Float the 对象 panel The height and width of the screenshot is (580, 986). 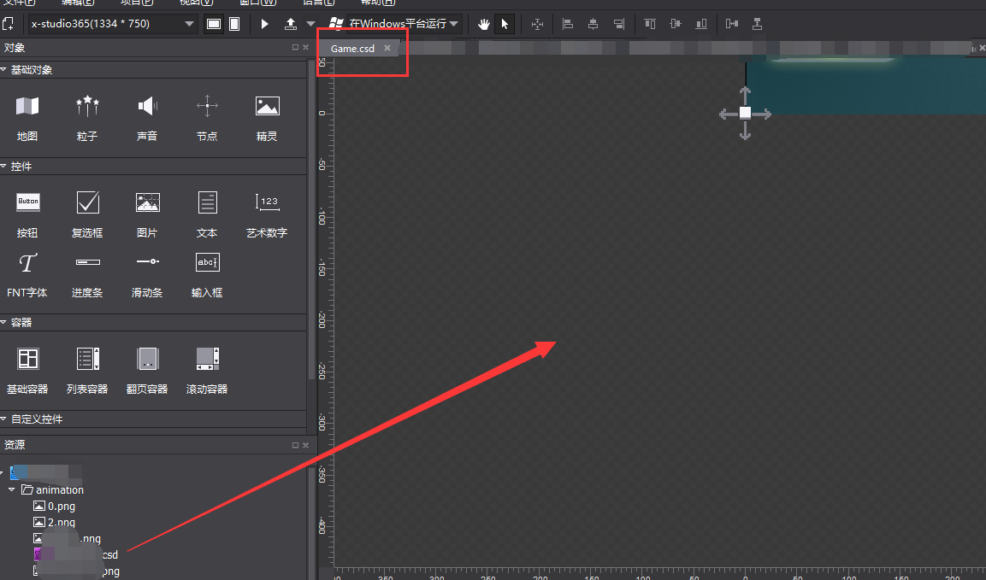(296, 47)
